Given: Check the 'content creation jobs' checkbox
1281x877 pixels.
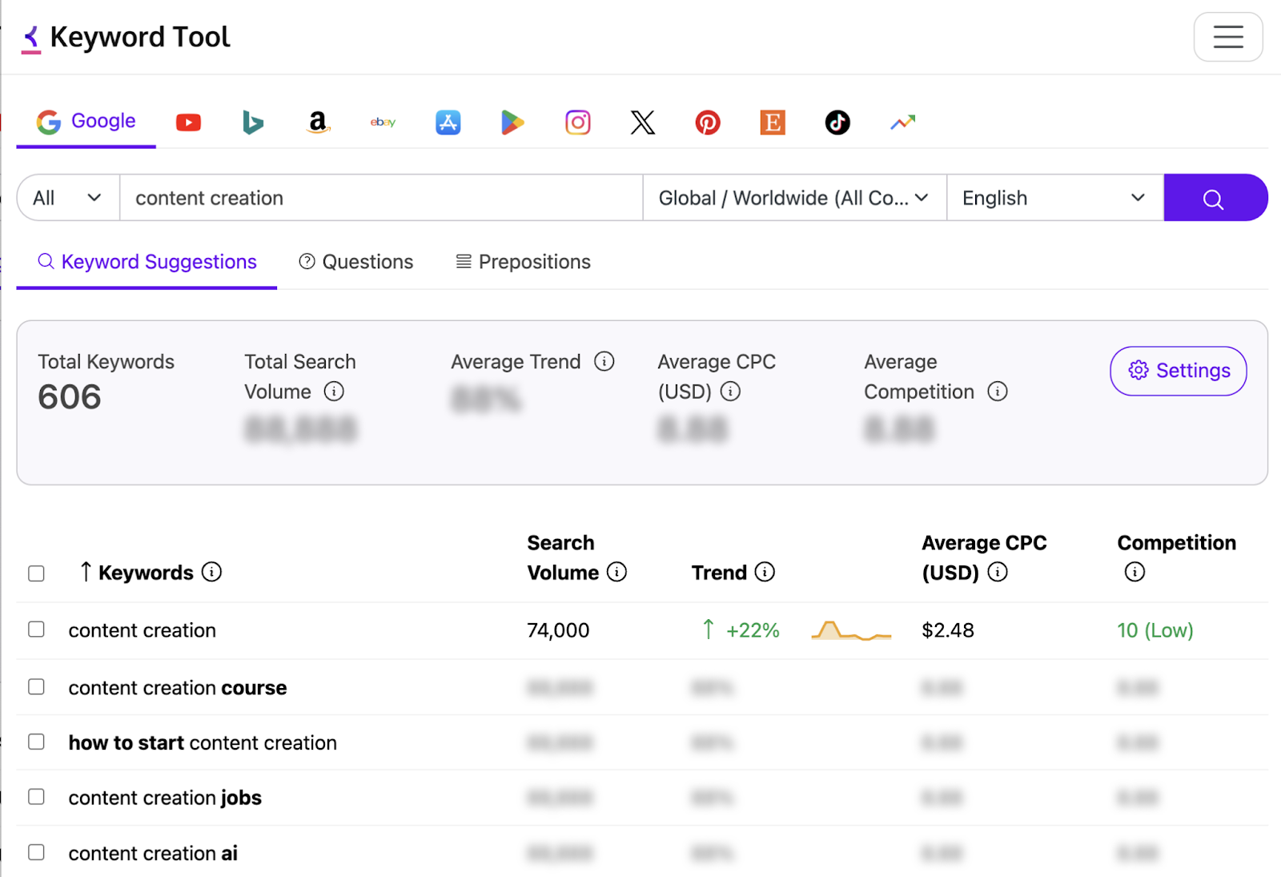Looking at the screenshot, I should coord(36,797).
